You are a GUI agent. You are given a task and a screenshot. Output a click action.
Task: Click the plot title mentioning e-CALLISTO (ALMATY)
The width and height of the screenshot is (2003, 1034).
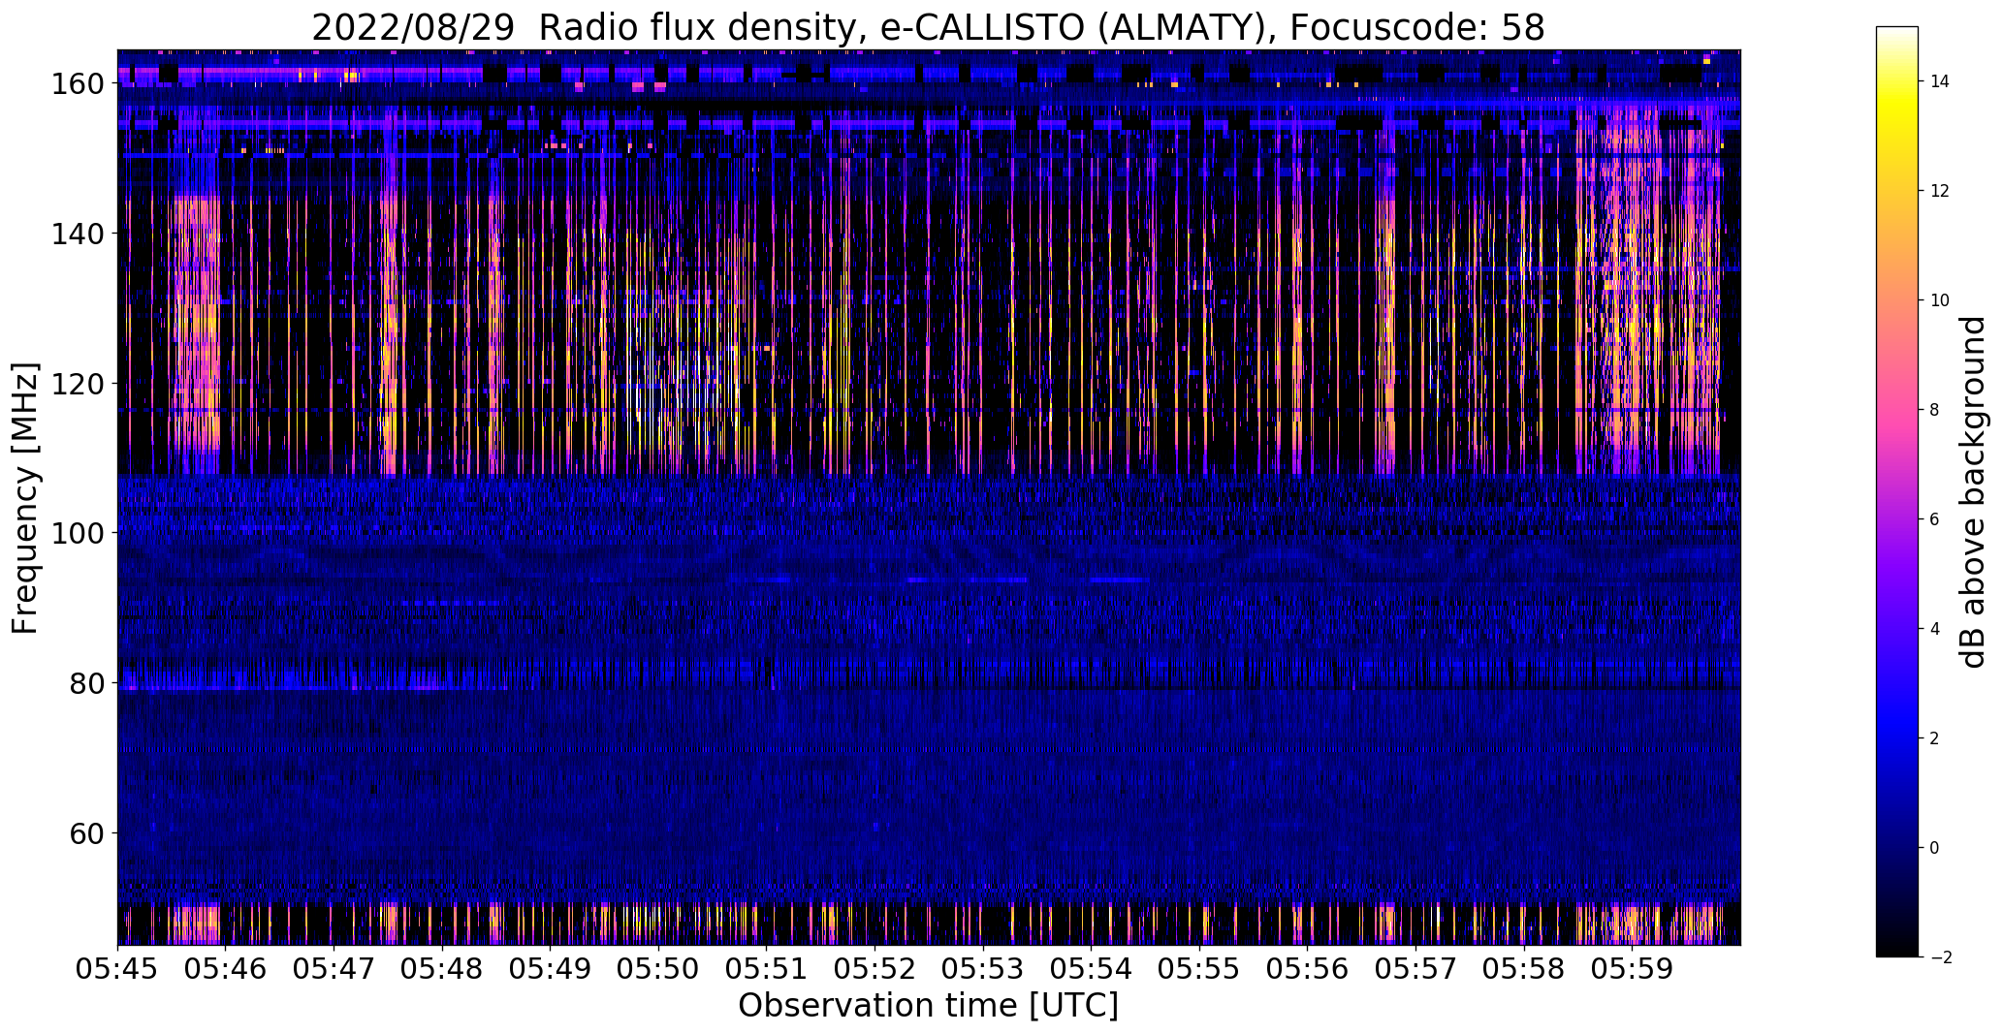pos(928,27)
